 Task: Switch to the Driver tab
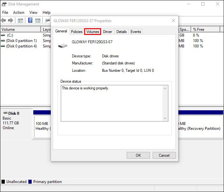tap(108, 32)
